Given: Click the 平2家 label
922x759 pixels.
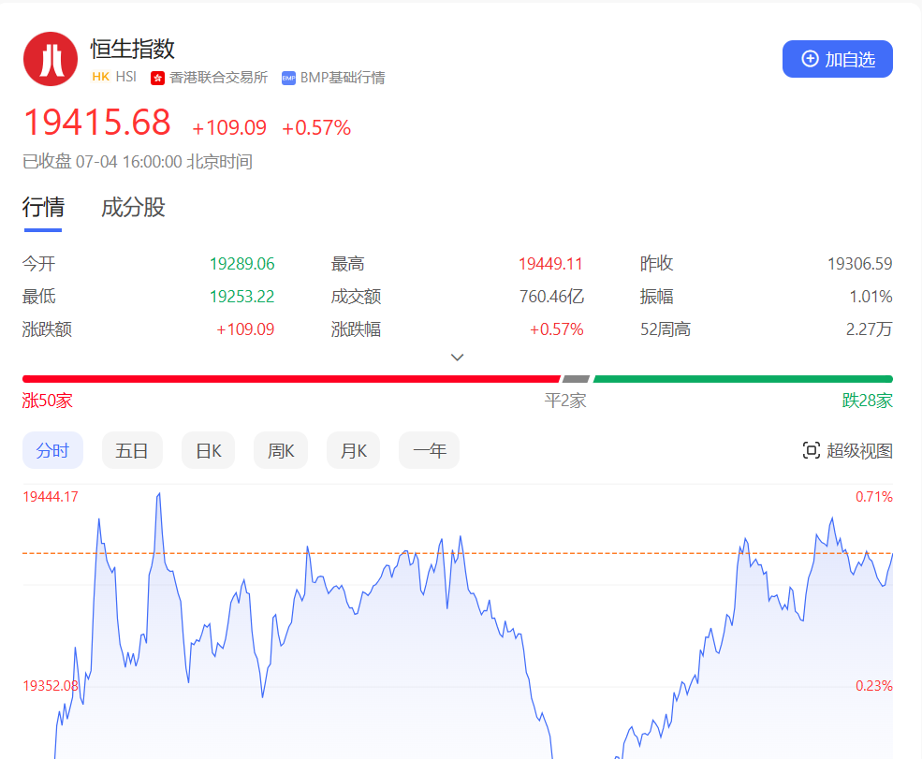Looking at the screenshot, I should tap(565, 401).
